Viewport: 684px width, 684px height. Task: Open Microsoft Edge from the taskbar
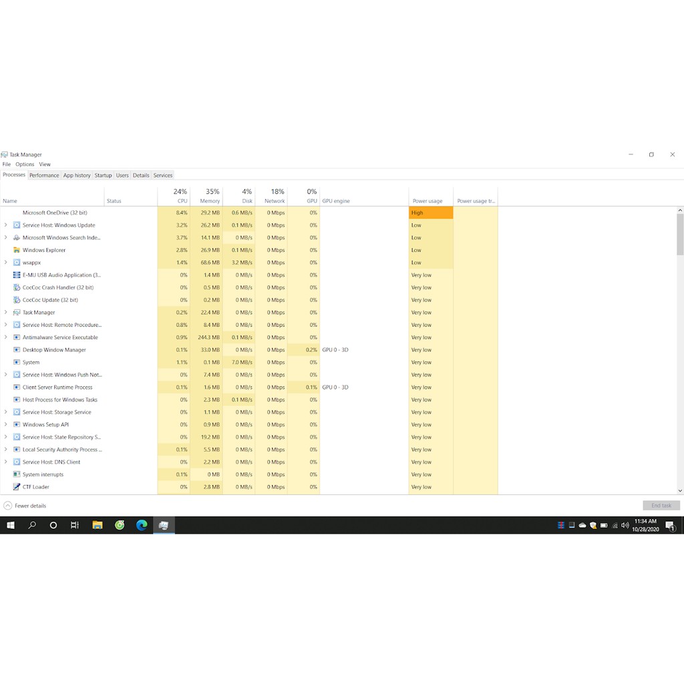(x=142, y=525)
